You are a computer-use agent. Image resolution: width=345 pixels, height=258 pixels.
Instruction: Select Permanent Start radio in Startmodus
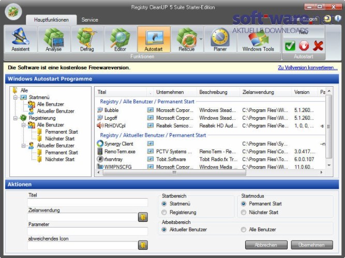coord(243,204)
